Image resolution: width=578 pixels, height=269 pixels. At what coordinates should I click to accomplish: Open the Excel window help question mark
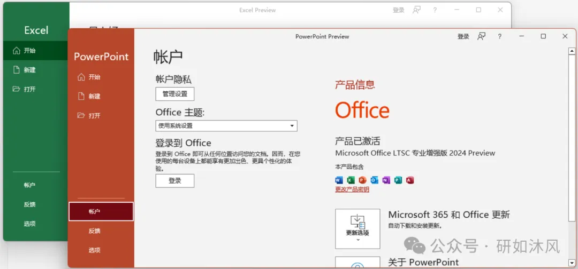[x=435, y=10]
